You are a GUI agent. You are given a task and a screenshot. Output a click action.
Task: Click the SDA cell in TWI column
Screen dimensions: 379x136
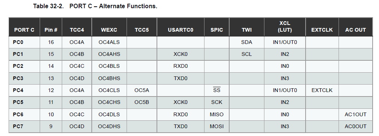click(x=246, y=42)
